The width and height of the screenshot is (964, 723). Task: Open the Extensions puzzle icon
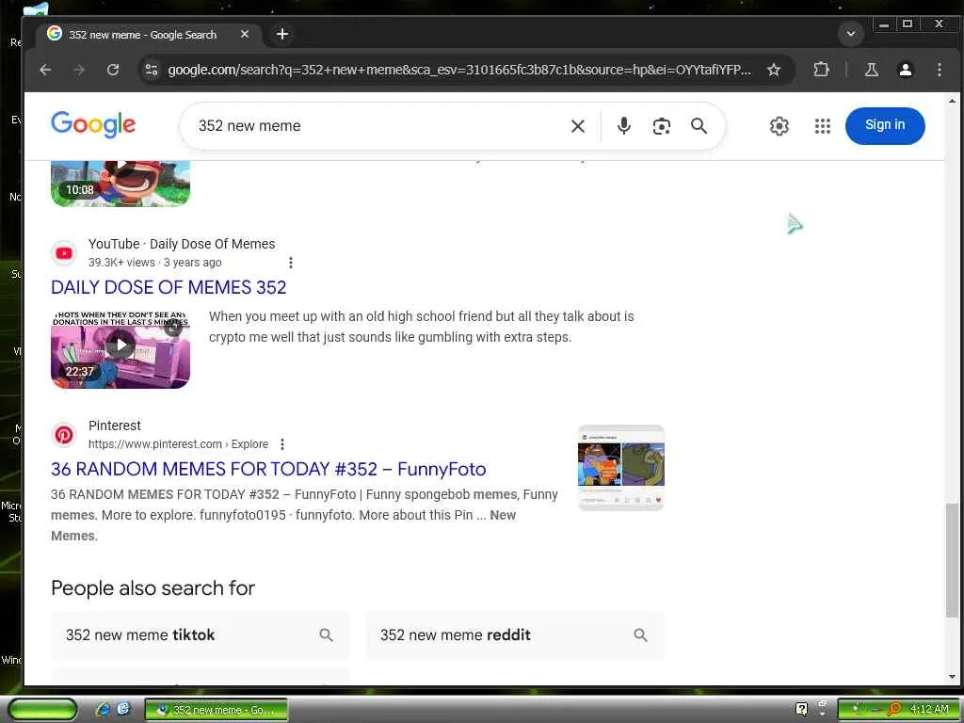coord(821,70)
